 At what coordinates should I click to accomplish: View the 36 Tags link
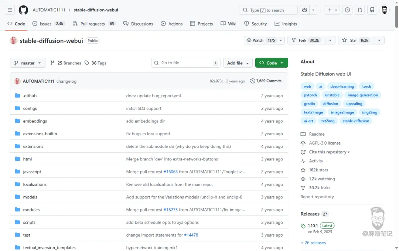95,63
